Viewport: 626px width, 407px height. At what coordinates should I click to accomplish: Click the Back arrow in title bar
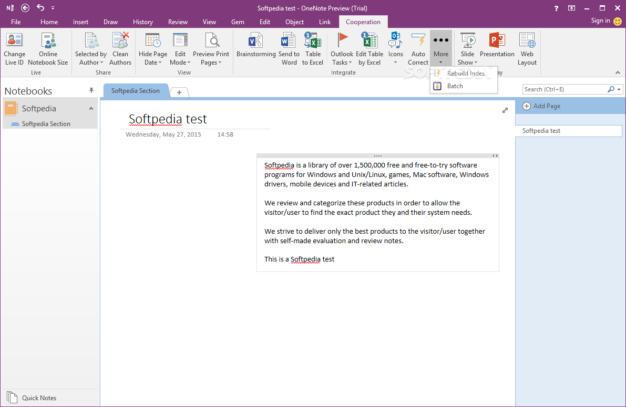point(25,7)
